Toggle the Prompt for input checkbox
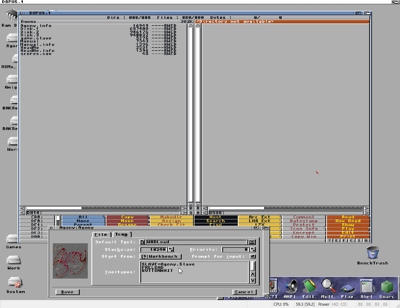Viewport: 400px width, 308px height. [252, 256]
